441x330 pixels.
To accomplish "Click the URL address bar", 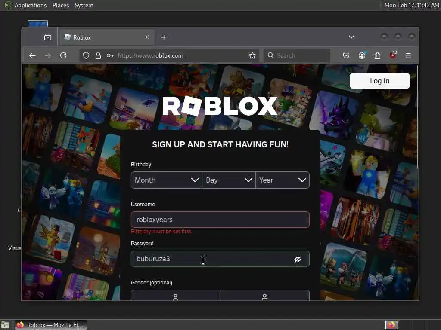I will pyautogui.click(x=169, y=55).
